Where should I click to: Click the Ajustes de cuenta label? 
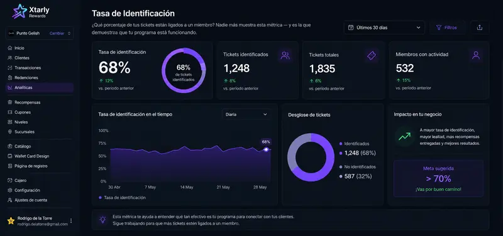coord(31,200)
